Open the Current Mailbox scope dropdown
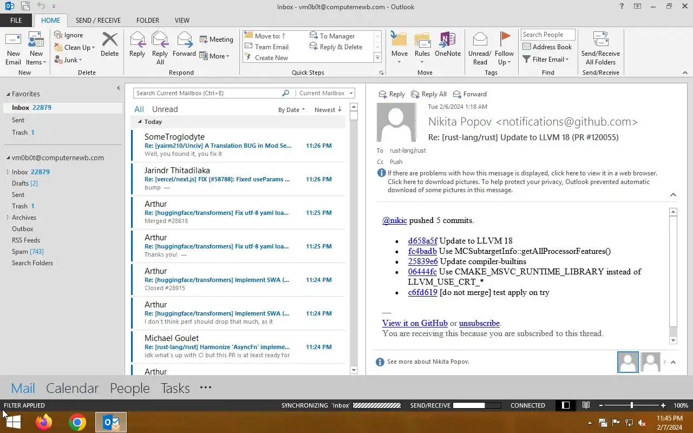The image size is (693, 433). [x=325, y=93]
